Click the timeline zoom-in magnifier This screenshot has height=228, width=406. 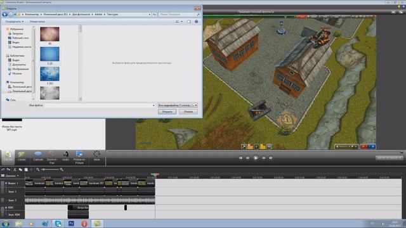click(x=62, y=170)
